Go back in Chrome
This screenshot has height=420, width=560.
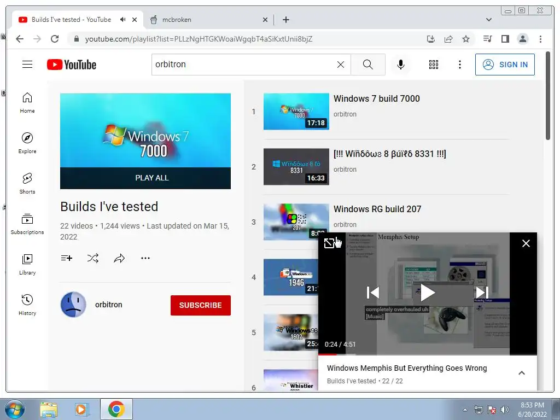[x=20, y=39]
